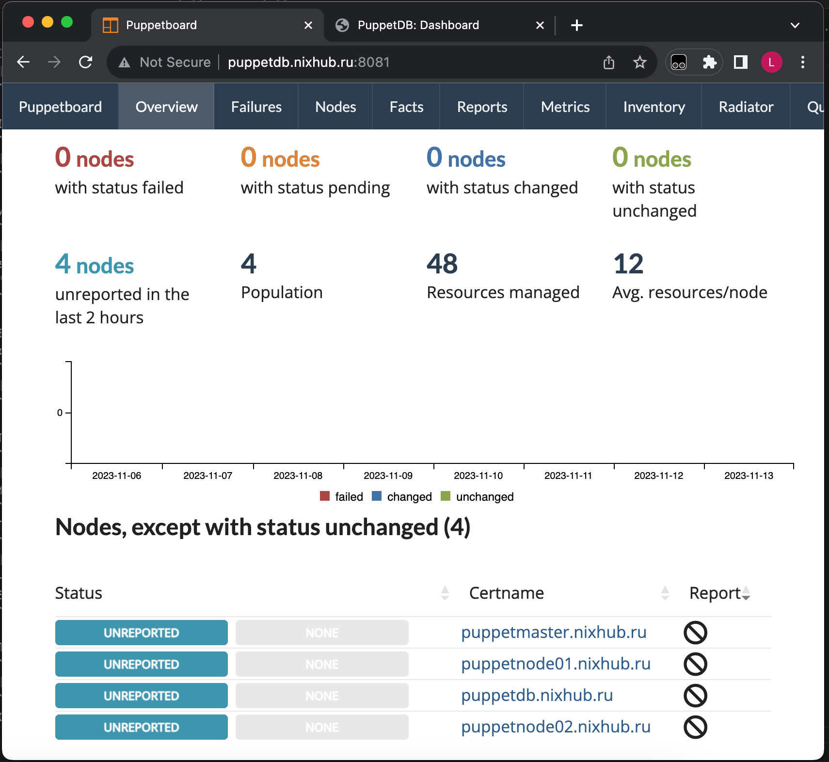Click UNREPORTED badge for puppetdb.nixhub.ru
The height and width of the screenshot is (762, 829).
coord(142,696)
